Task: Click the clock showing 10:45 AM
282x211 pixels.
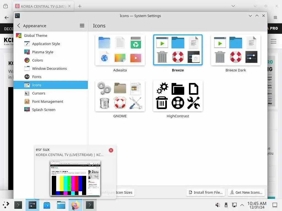Action: pos(257,205)
